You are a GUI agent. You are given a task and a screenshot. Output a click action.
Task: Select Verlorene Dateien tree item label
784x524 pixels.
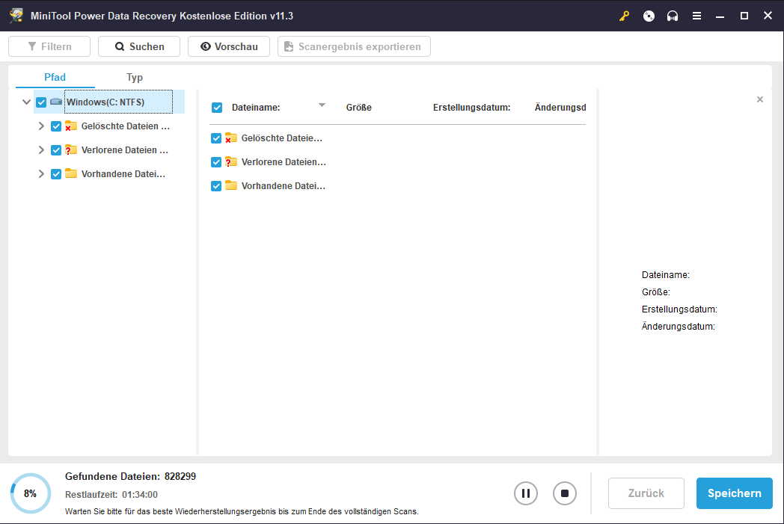pos(125,150)
